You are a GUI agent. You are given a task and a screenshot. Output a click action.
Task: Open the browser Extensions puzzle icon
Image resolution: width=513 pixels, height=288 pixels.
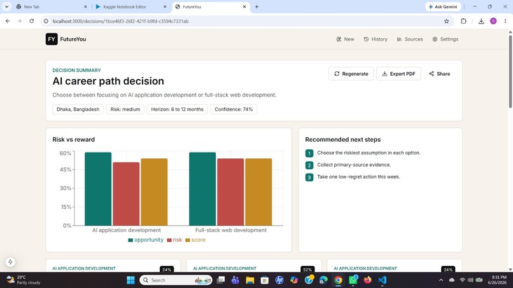[463, 21]
